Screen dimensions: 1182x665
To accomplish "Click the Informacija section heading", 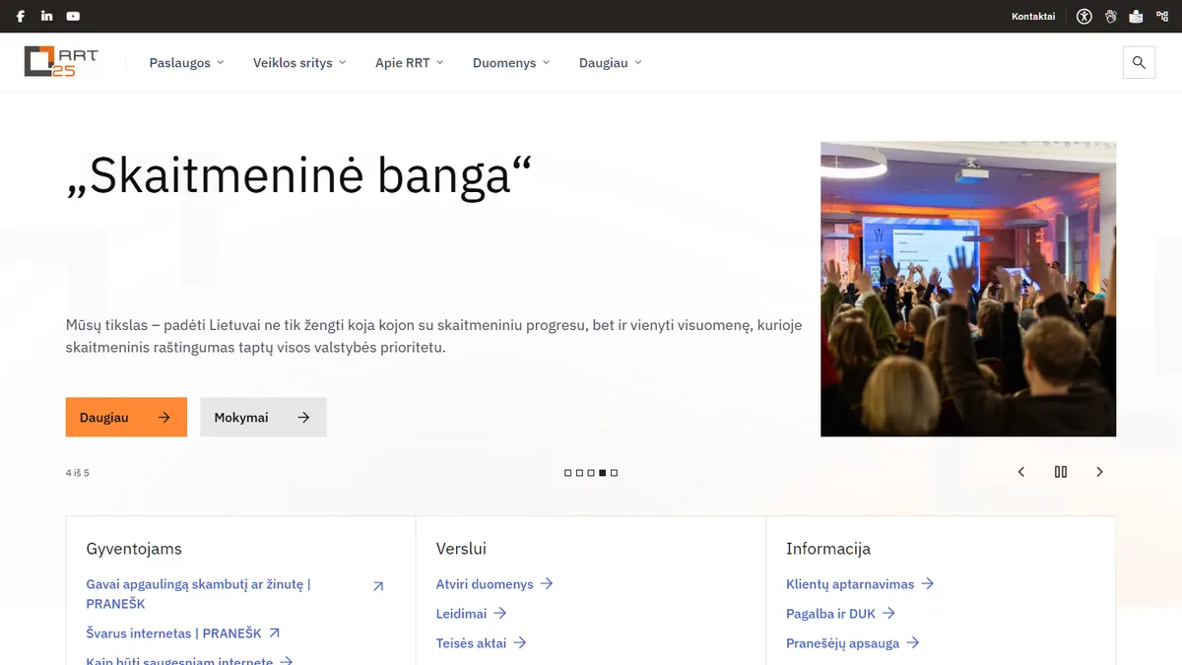I will (x=828, y=549).
